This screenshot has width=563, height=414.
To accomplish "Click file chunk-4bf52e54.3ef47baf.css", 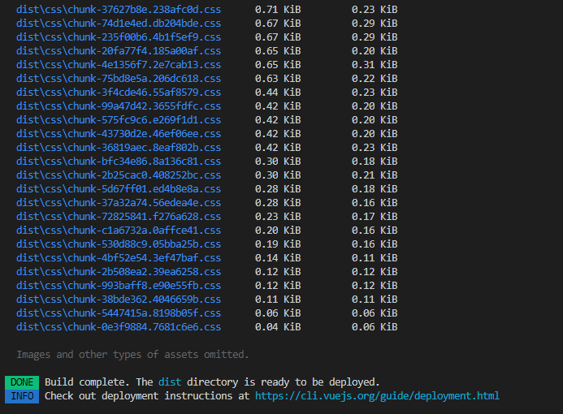I will point(119,258).
